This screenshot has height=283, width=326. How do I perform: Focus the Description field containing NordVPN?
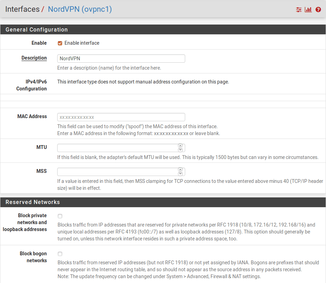(x=121, y=59)
